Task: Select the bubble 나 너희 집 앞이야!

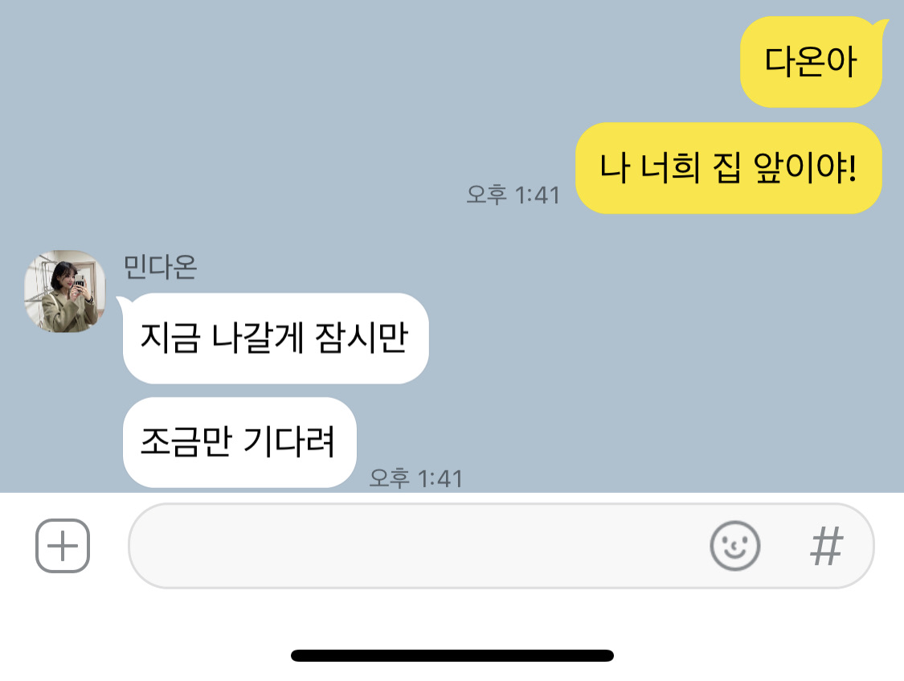Action: pyautogui.click(x=729, y=168)
